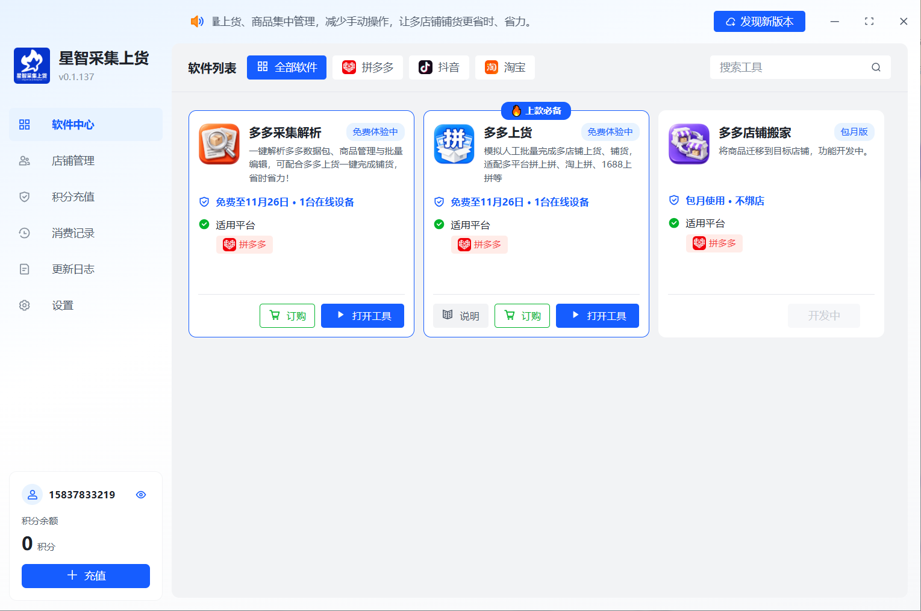Screen dimensions: 921x611
Task: Click the 充值 recharge button
Action: pyautogui.click(x=86, y=576)
